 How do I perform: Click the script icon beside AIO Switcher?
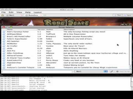4,41
